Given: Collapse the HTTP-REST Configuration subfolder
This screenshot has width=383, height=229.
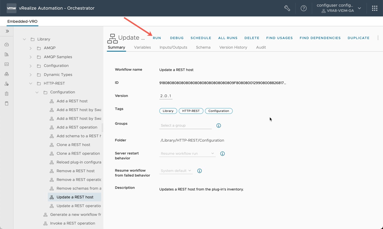Looking at the screenshot, I should tap(37, 92).
